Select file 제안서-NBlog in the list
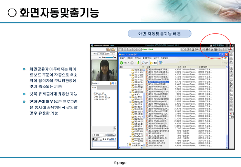Viewport: 241px width, 167px height. point(157,70)
